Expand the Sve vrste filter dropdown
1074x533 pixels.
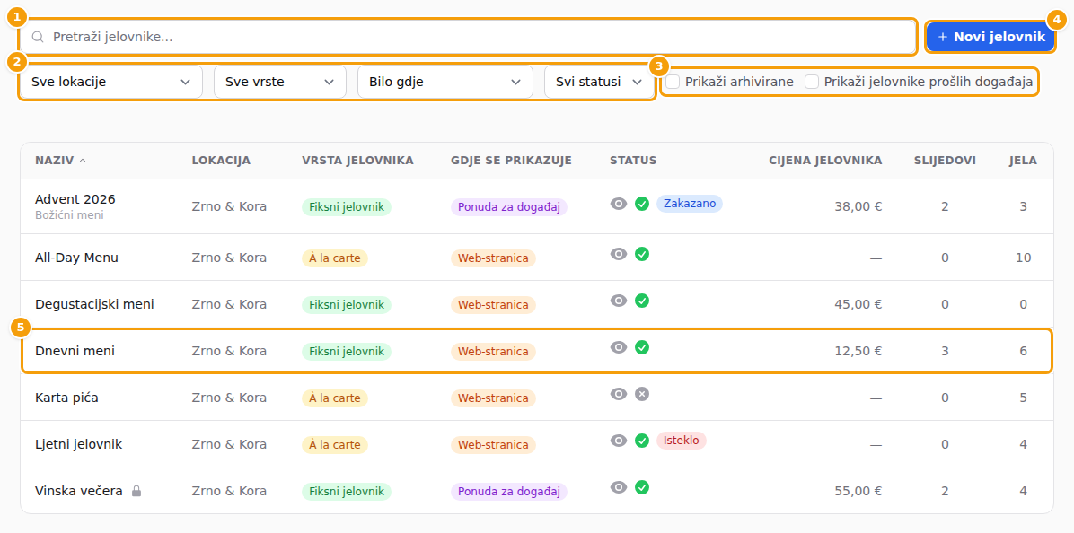pyautogui.click(x=280, y=83)
